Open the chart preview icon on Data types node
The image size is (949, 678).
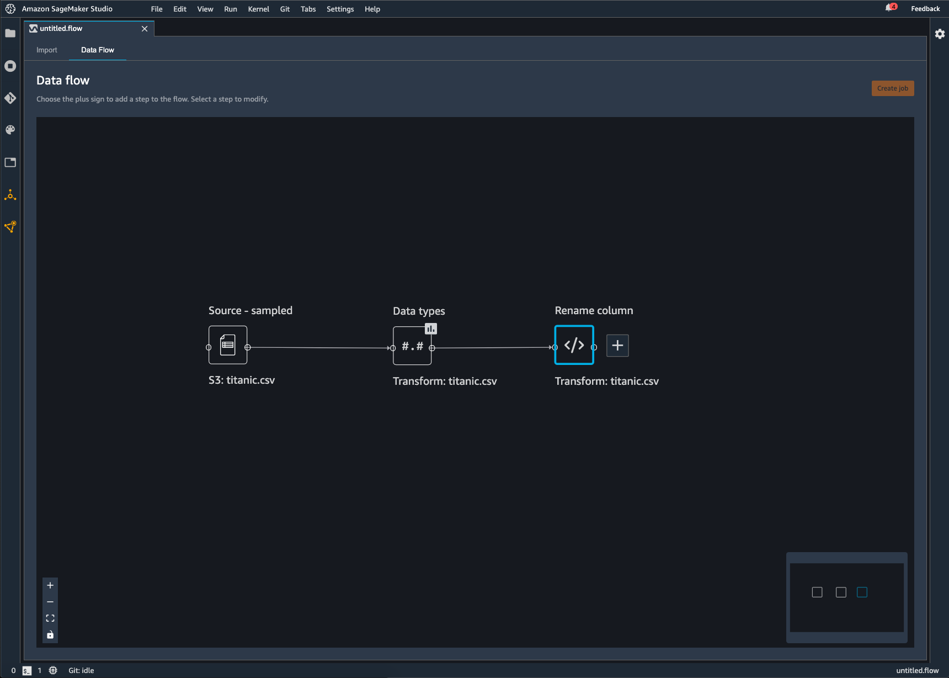tap(430, 329)
